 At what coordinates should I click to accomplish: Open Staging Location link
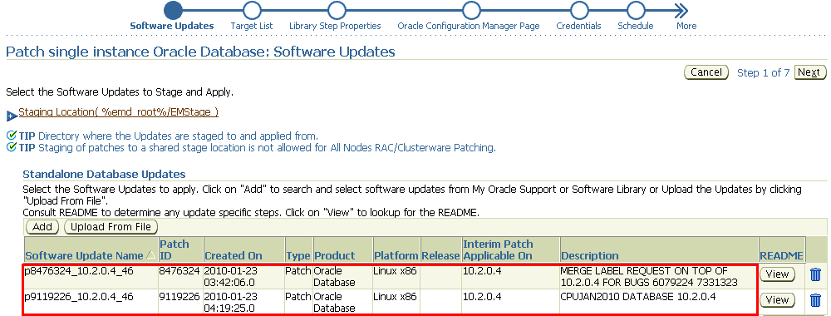point(118,112)
